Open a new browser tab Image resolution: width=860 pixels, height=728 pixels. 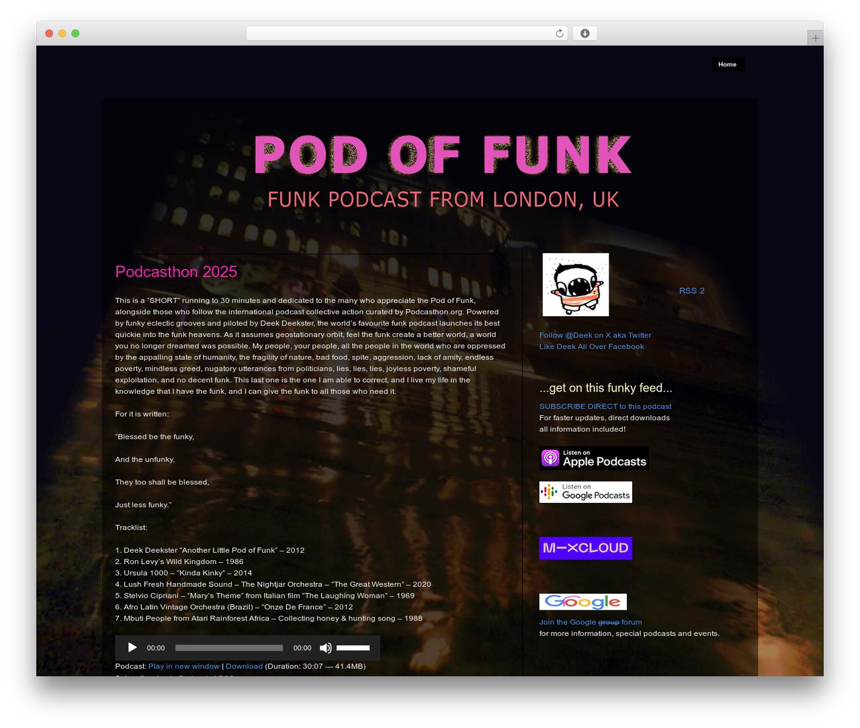tap(815, 38)
